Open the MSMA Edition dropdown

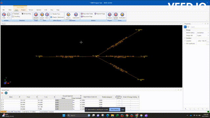click(203, 33)
